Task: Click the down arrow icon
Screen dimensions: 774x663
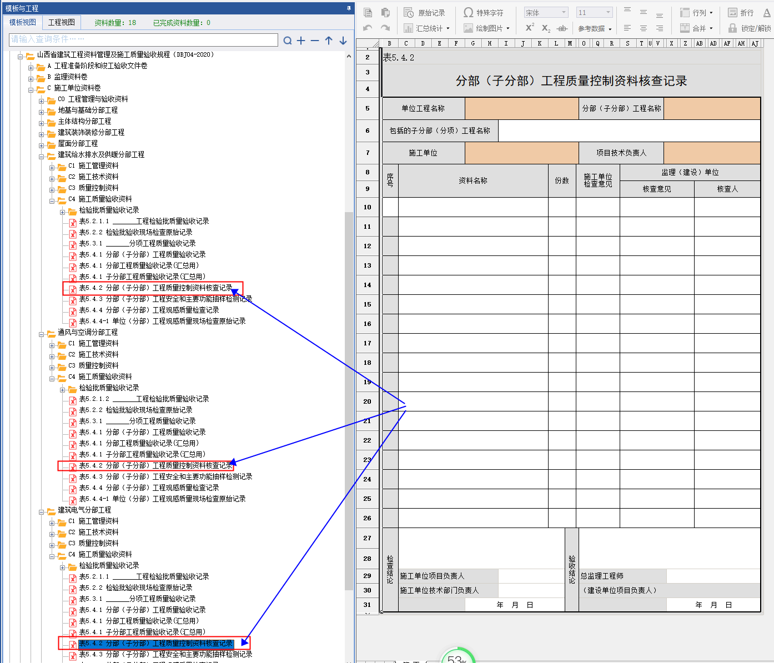Action: coord(343,41)
